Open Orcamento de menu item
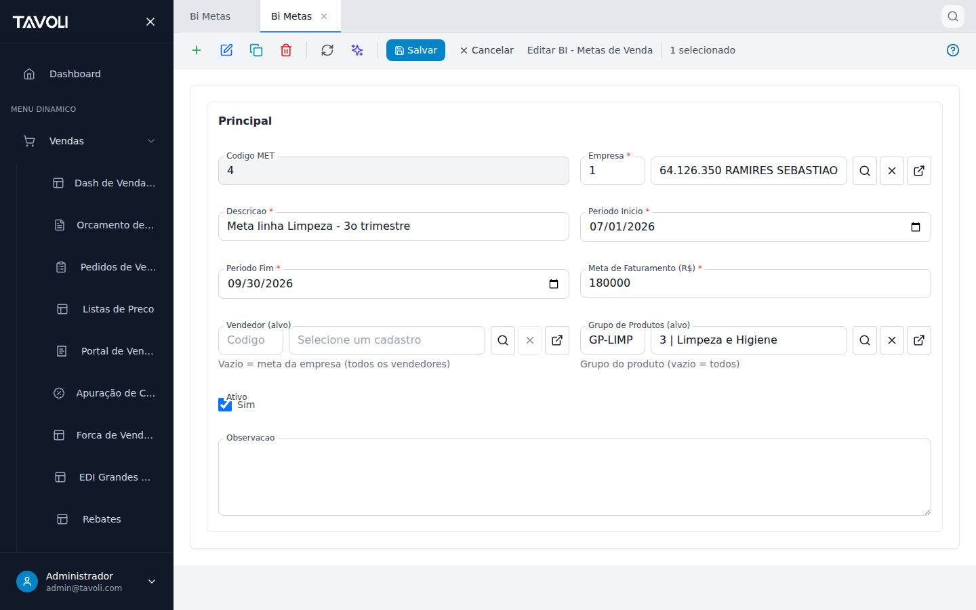 tap(104, 225)
